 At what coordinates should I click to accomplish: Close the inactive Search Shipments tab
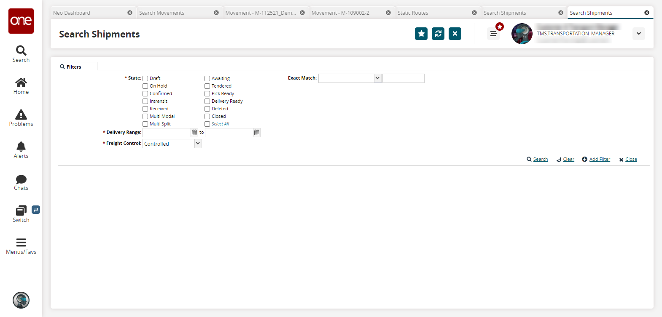(561, 13)
